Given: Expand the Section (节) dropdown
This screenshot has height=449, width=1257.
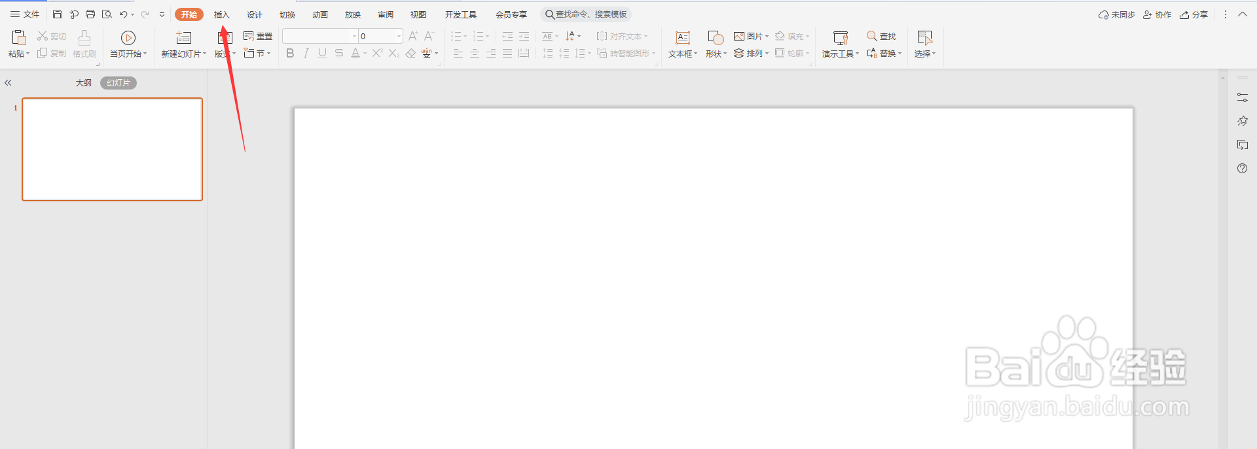Looking at the screenshot, I should 268,53.
